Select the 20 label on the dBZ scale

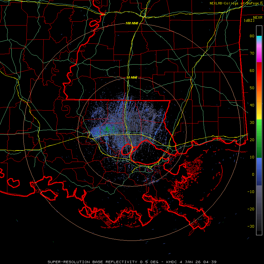pyautogui.click(x=252, y=140)
